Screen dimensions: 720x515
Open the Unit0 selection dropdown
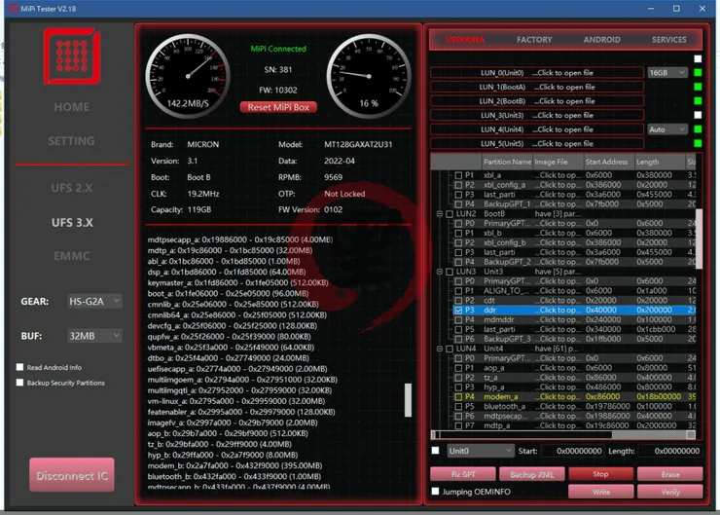480,451
